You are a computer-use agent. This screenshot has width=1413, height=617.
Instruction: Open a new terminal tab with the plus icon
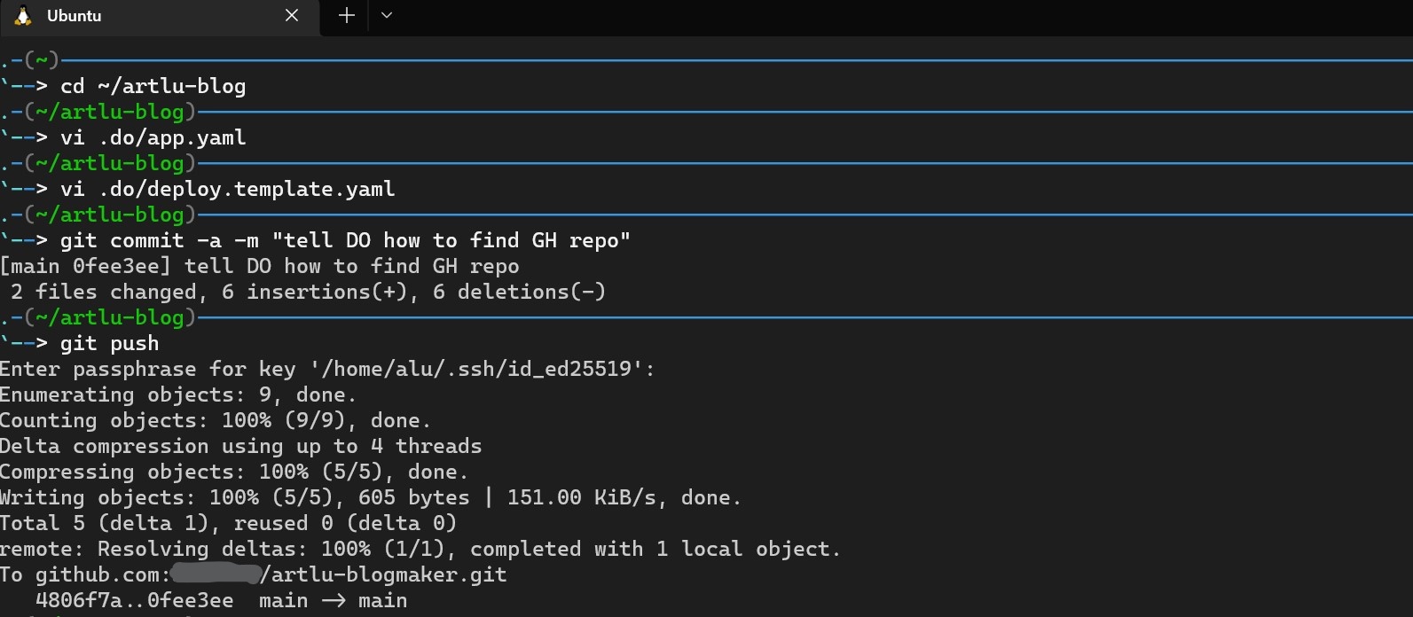click(345, 15)
